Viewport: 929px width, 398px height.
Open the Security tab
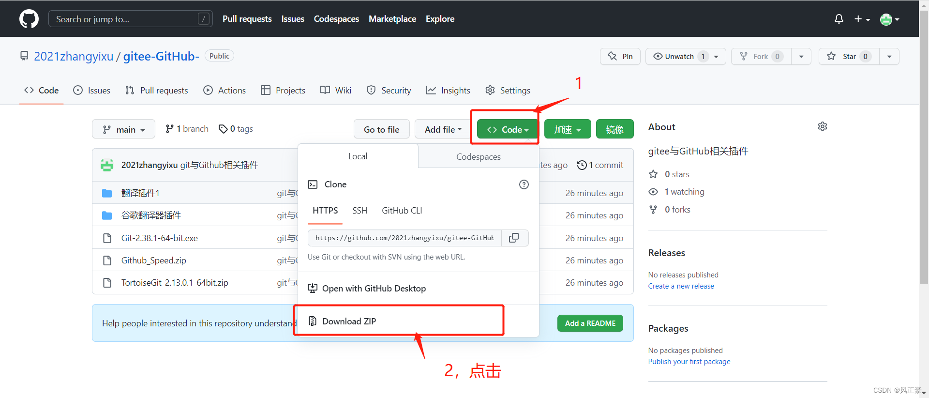point(389,91)
